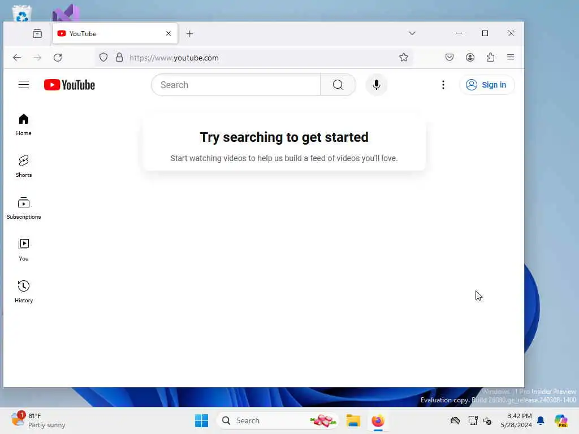The height and width of the screenshot is (434, 579).
Task: Open History in the sidebar
Action: click(x=24, y=292)
